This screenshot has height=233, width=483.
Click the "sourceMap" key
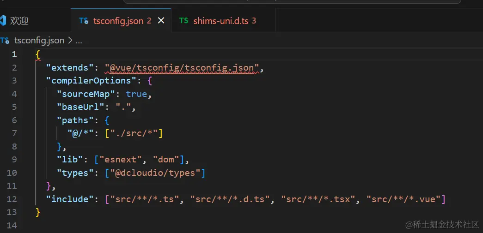tap(86, 94)
